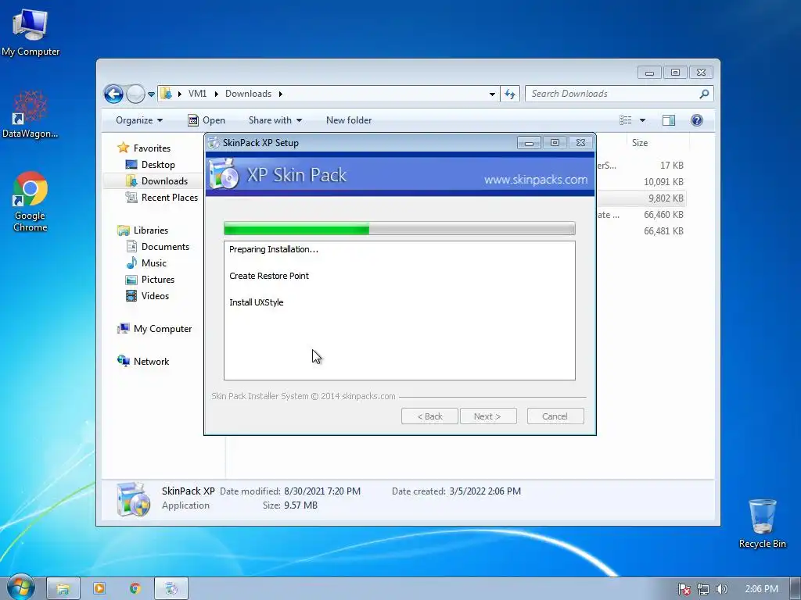Click the Create Restore Point log line
Screen dimensions: 801x600
(269, 276)
